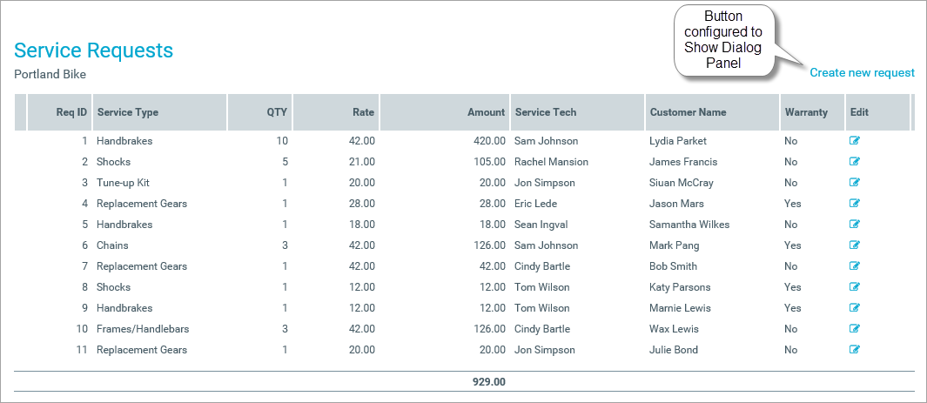The image size is (927, 403).
Task: Click the Service Requests page title
Action: pyautogui.click(x=94, y=50)
